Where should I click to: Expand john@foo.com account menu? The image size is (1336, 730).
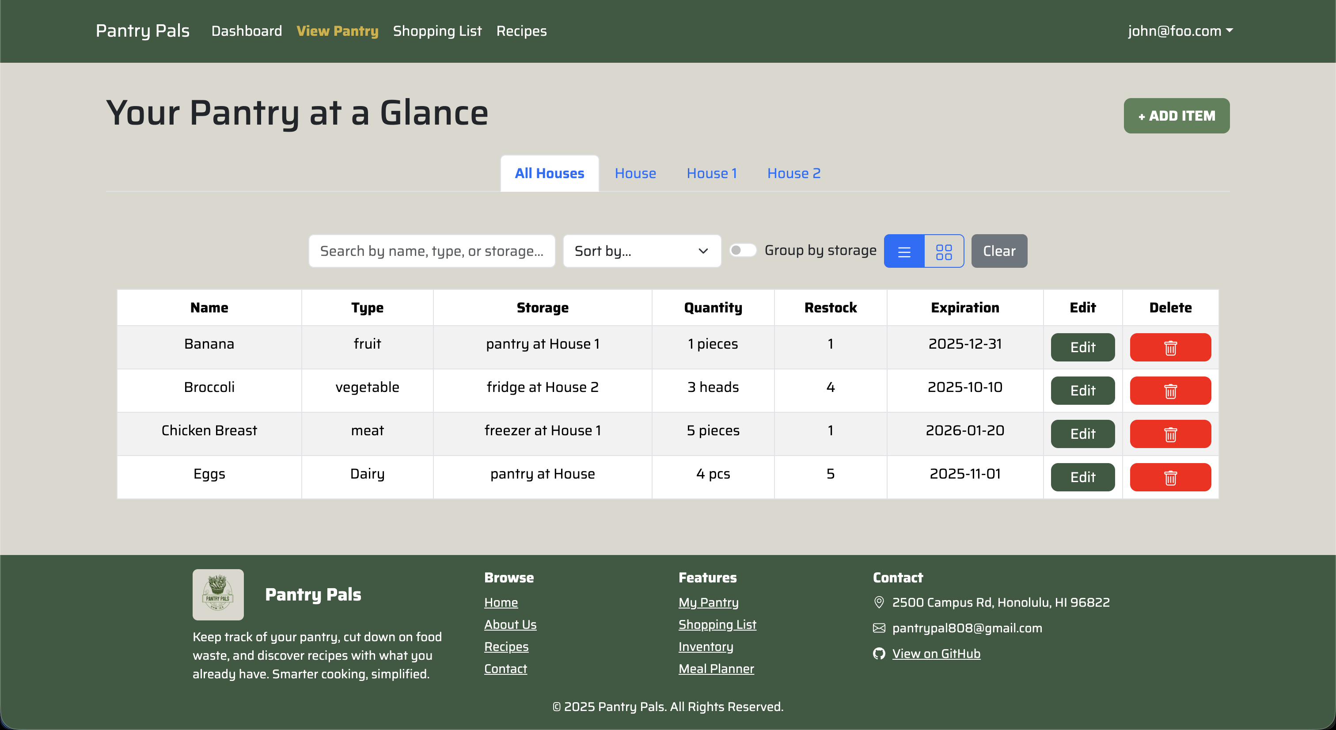1180,31
